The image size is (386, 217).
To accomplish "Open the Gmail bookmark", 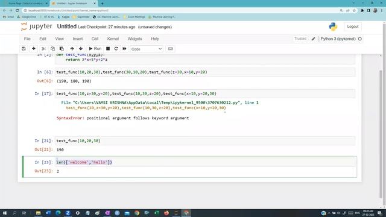I will coord(8,17).
